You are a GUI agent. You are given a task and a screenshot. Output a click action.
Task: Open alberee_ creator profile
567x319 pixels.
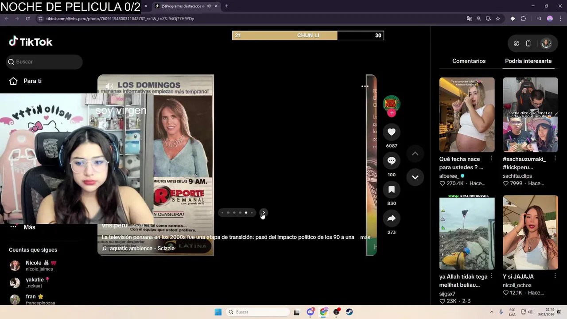pyautogui.click(x=449, y=176)
